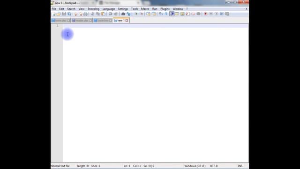Click 'Normal text file' in status bar
300x169 pixels.
point(60,166)
